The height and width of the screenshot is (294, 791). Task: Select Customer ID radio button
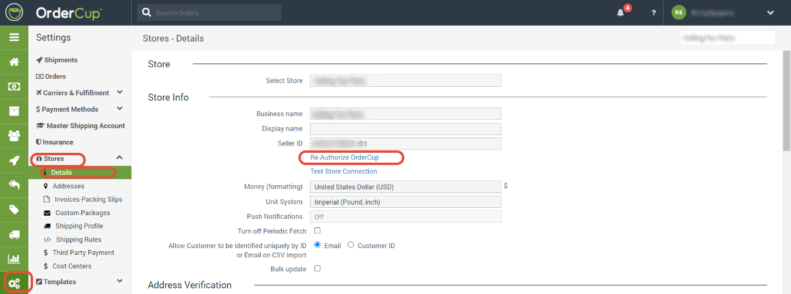click(351, 245)
